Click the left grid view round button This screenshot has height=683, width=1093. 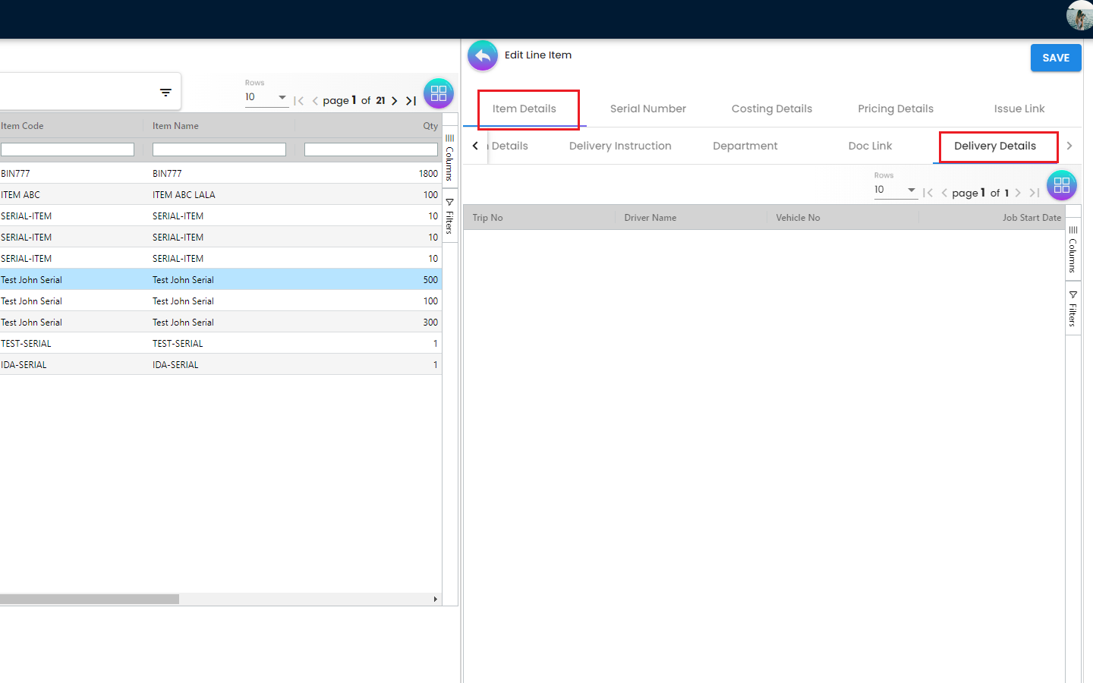point(439,93)
